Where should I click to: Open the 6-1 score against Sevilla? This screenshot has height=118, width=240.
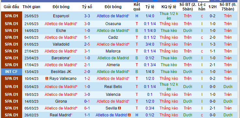point(87,108)
